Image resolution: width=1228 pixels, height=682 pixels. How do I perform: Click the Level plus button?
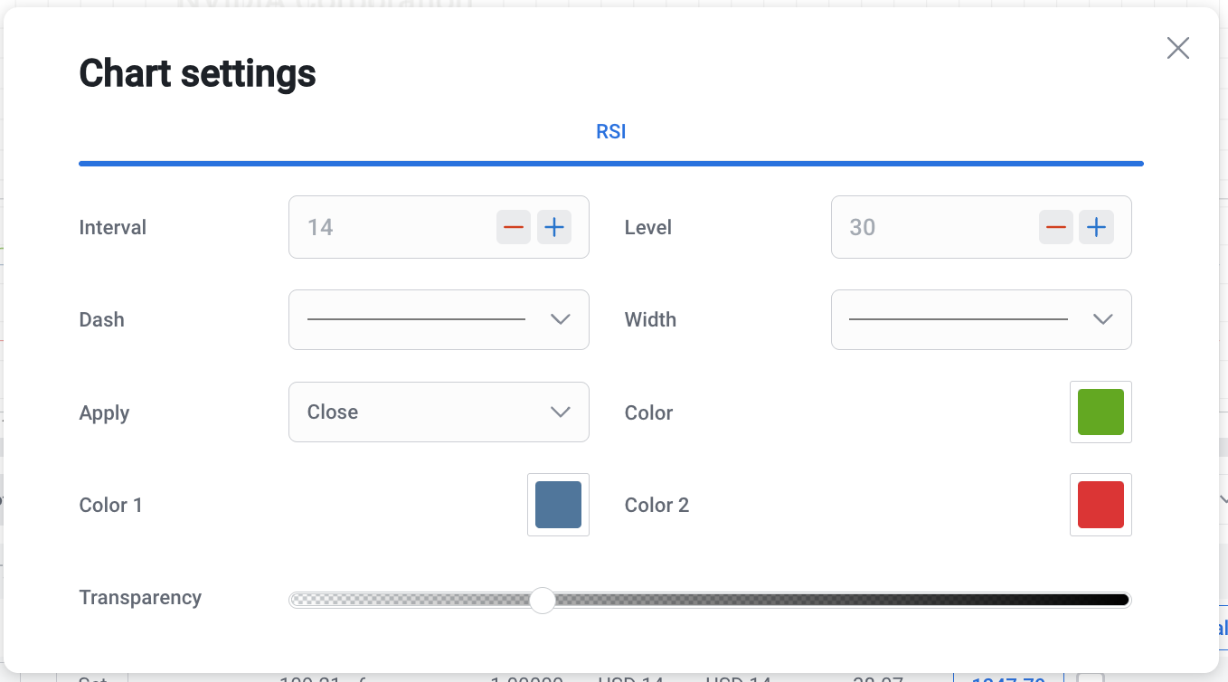pos(1096,227)
